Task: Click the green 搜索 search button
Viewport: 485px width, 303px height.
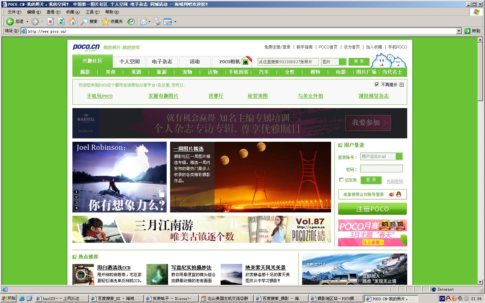Action: coord(359,62)
